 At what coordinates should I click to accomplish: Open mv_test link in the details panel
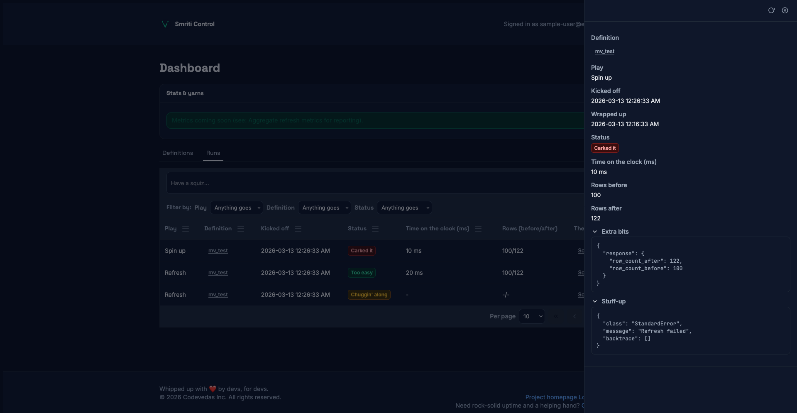604,51
